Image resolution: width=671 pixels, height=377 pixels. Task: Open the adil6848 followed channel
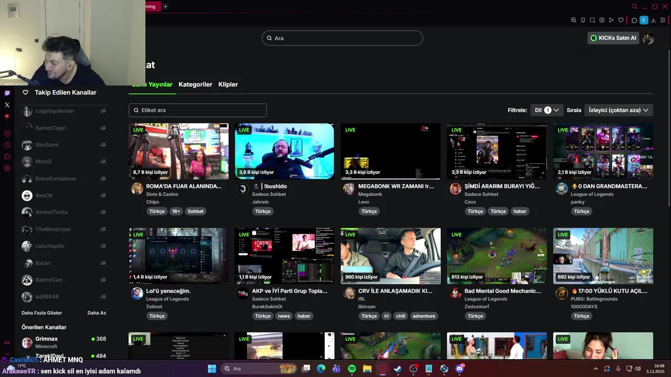pyautogui.click(x=64, y=296)
